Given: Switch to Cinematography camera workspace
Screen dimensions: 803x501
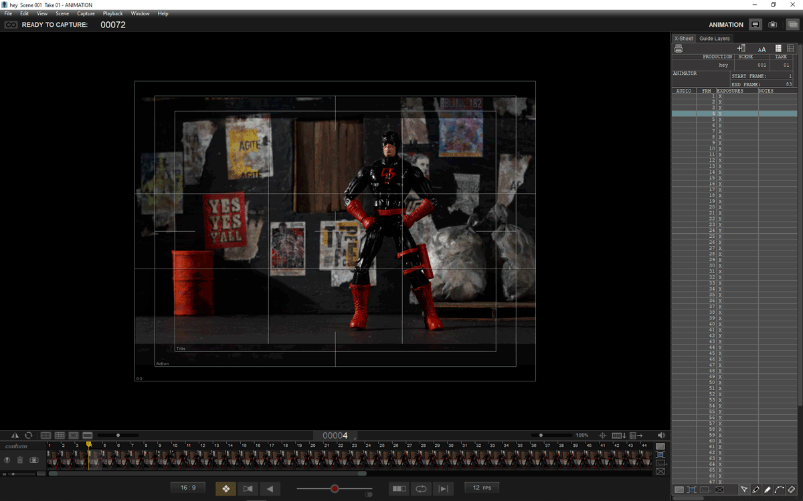Looking at the screenshot, I should coord(773,25).
